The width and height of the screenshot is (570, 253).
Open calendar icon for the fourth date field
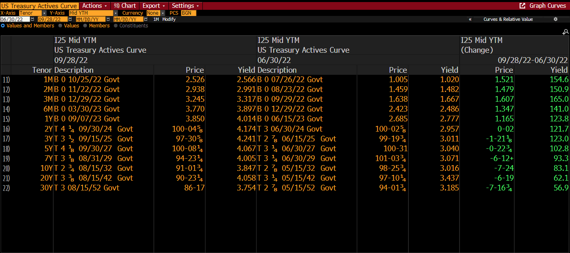point(146,19)
